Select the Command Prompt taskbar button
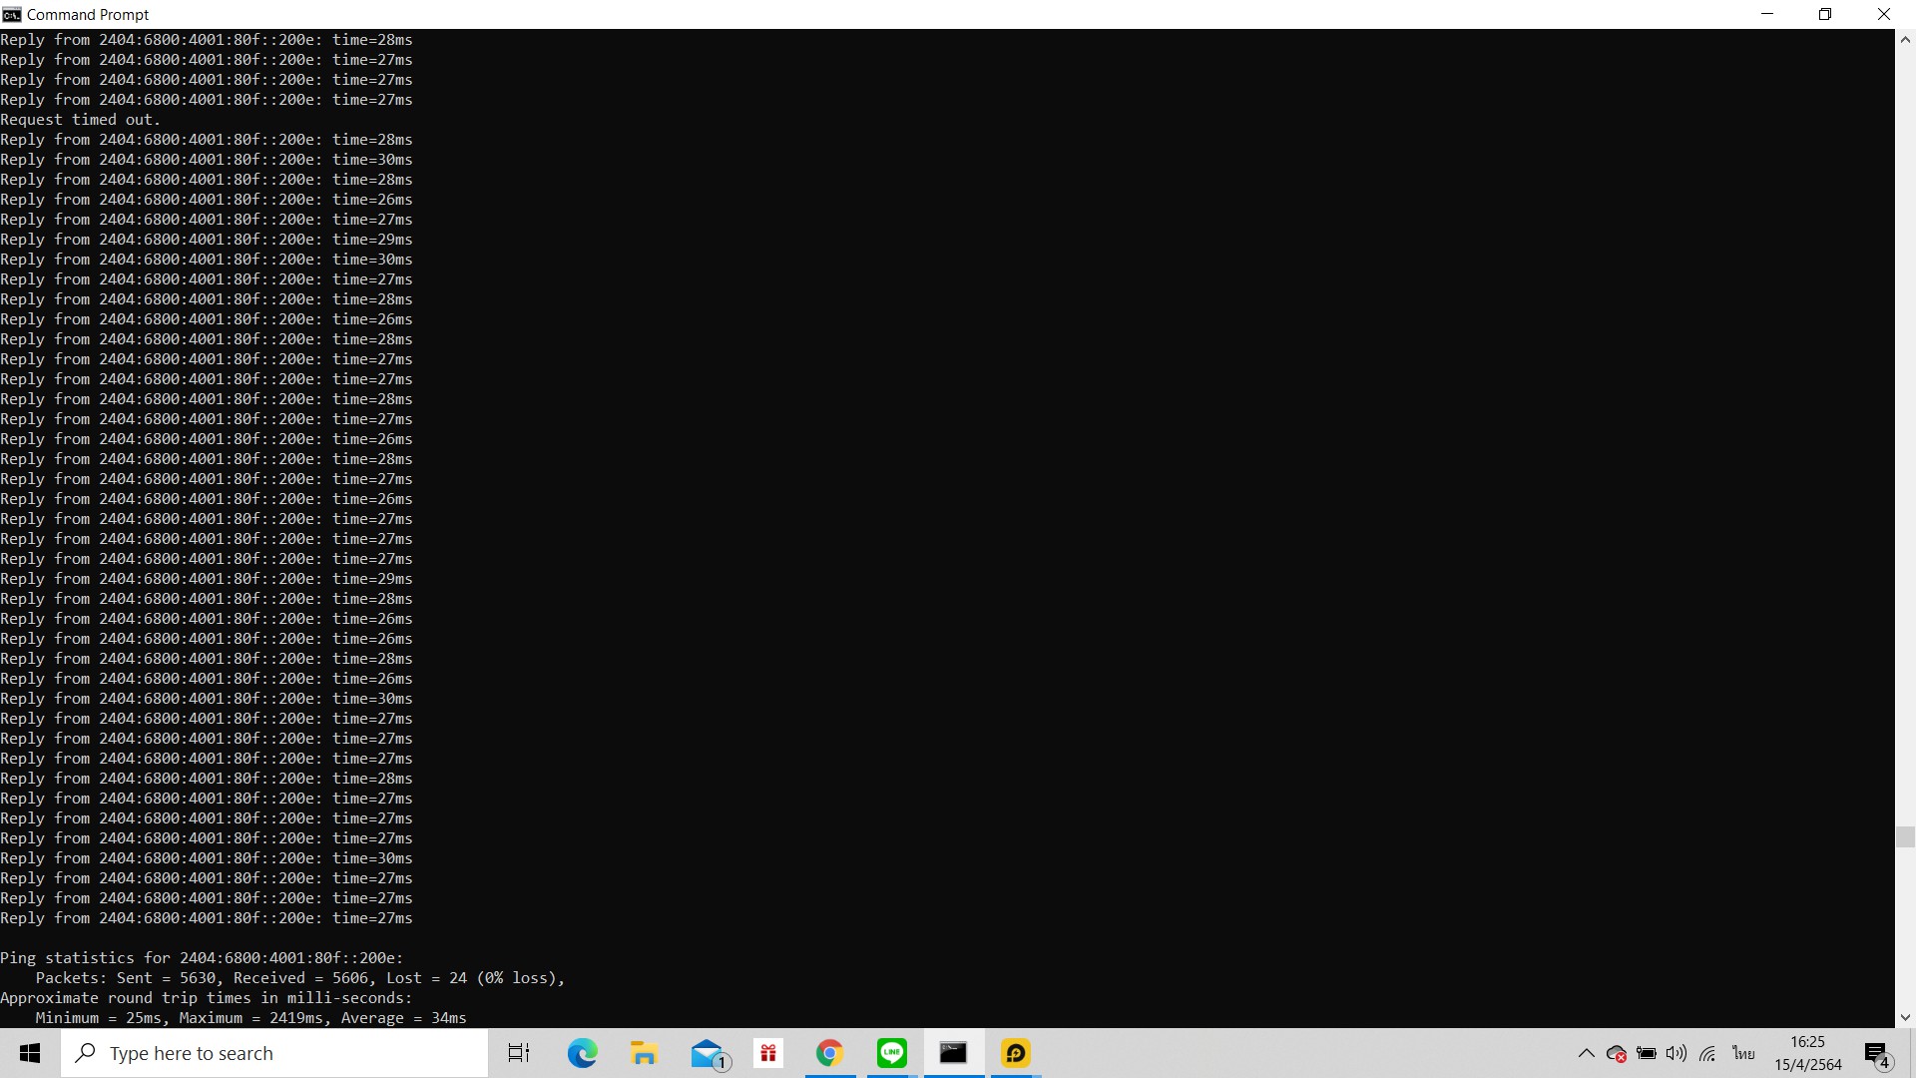 point(953,1053)
